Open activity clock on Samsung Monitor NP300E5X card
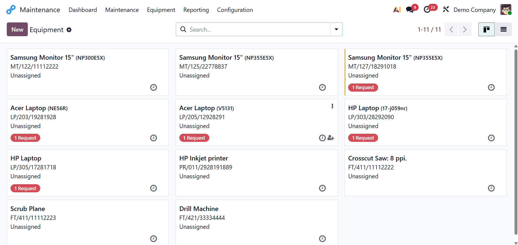Viewport: 518px width, 245px height. 153,87
